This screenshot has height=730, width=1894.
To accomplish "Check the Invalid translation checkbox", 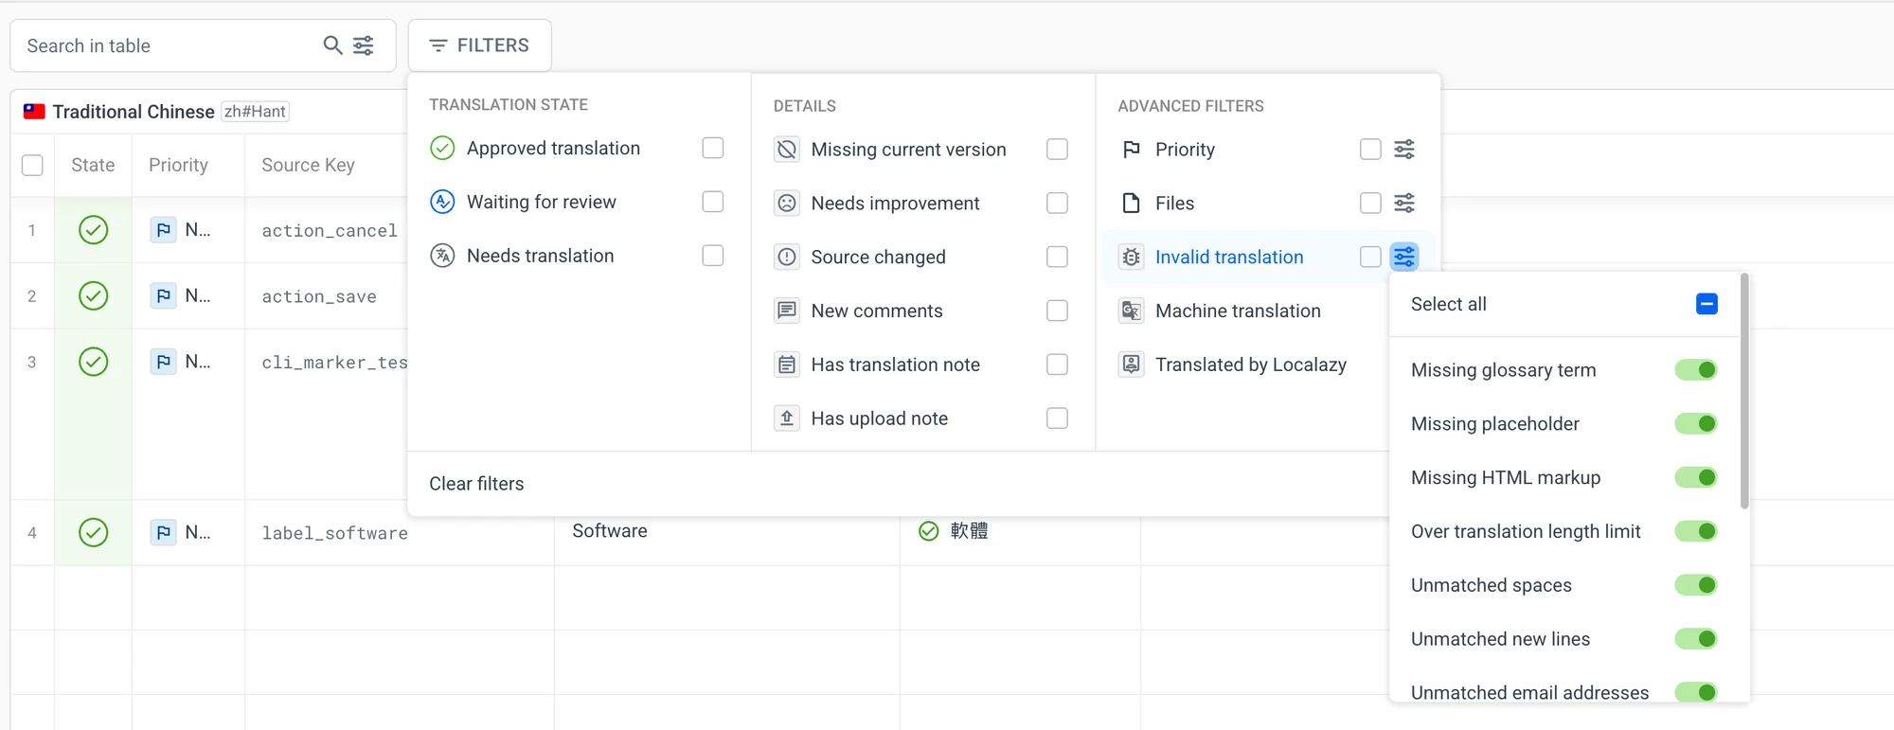I will pyautogui.click(x=1370, y=257).
